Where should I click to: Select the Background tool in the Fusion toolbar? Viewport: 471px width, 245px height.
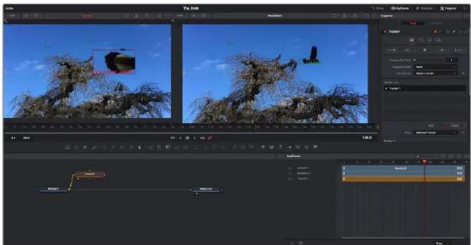click(67, 147)
